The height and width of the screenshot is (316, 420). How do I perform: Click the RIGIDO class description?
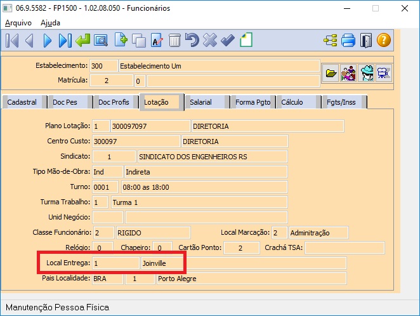click(129, 233)
